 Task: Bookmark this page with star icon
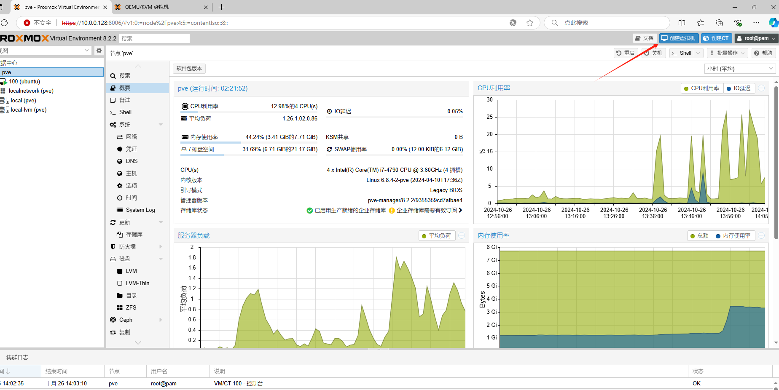[x=530, y=23]
